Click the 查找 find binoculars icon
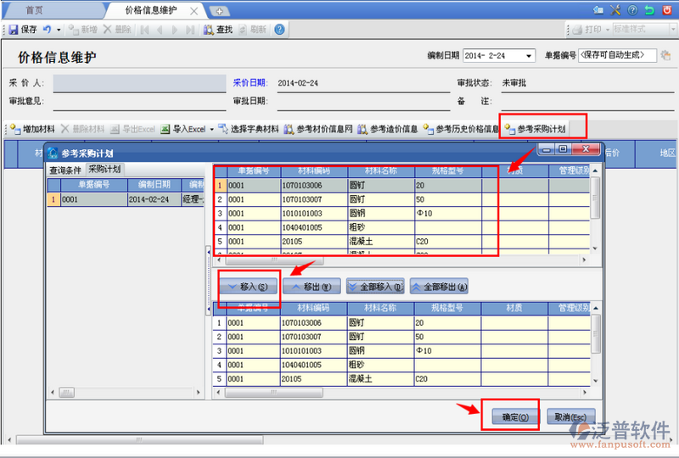679x458 pixels. tap(209, 29)
